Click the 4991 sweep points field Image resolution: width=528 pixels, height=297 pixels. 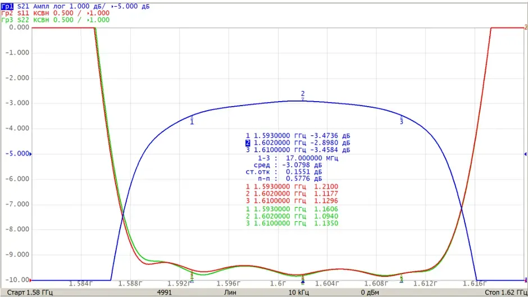[x=165, y=293]
